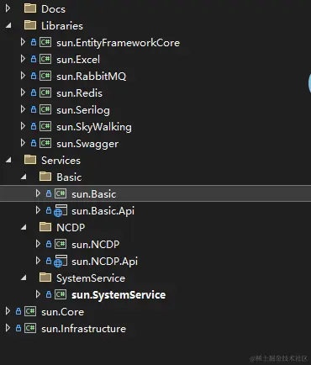Screen dimensions: 311x365
Task: Select the sun.Redis project label
Action: tap(79, 93)
